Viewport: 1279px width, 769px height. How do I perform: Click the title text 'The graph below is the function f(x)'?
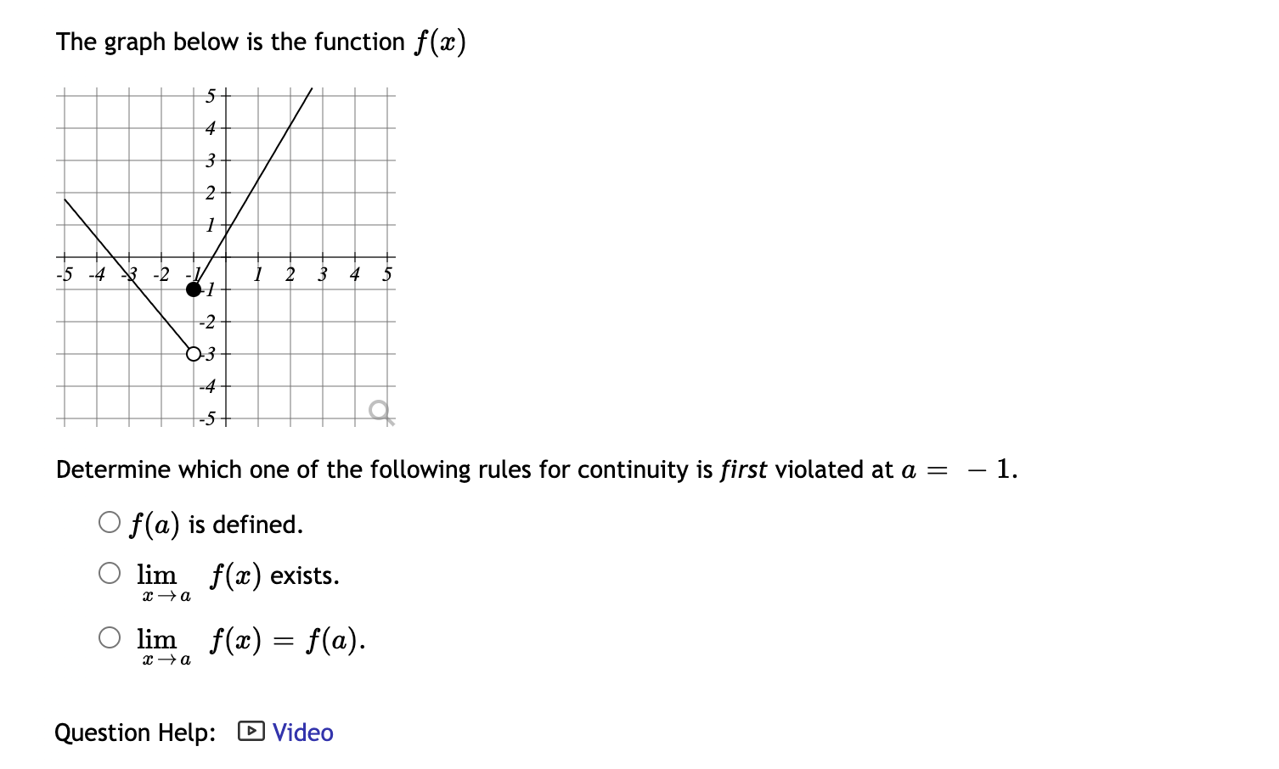tap(261, 40)
